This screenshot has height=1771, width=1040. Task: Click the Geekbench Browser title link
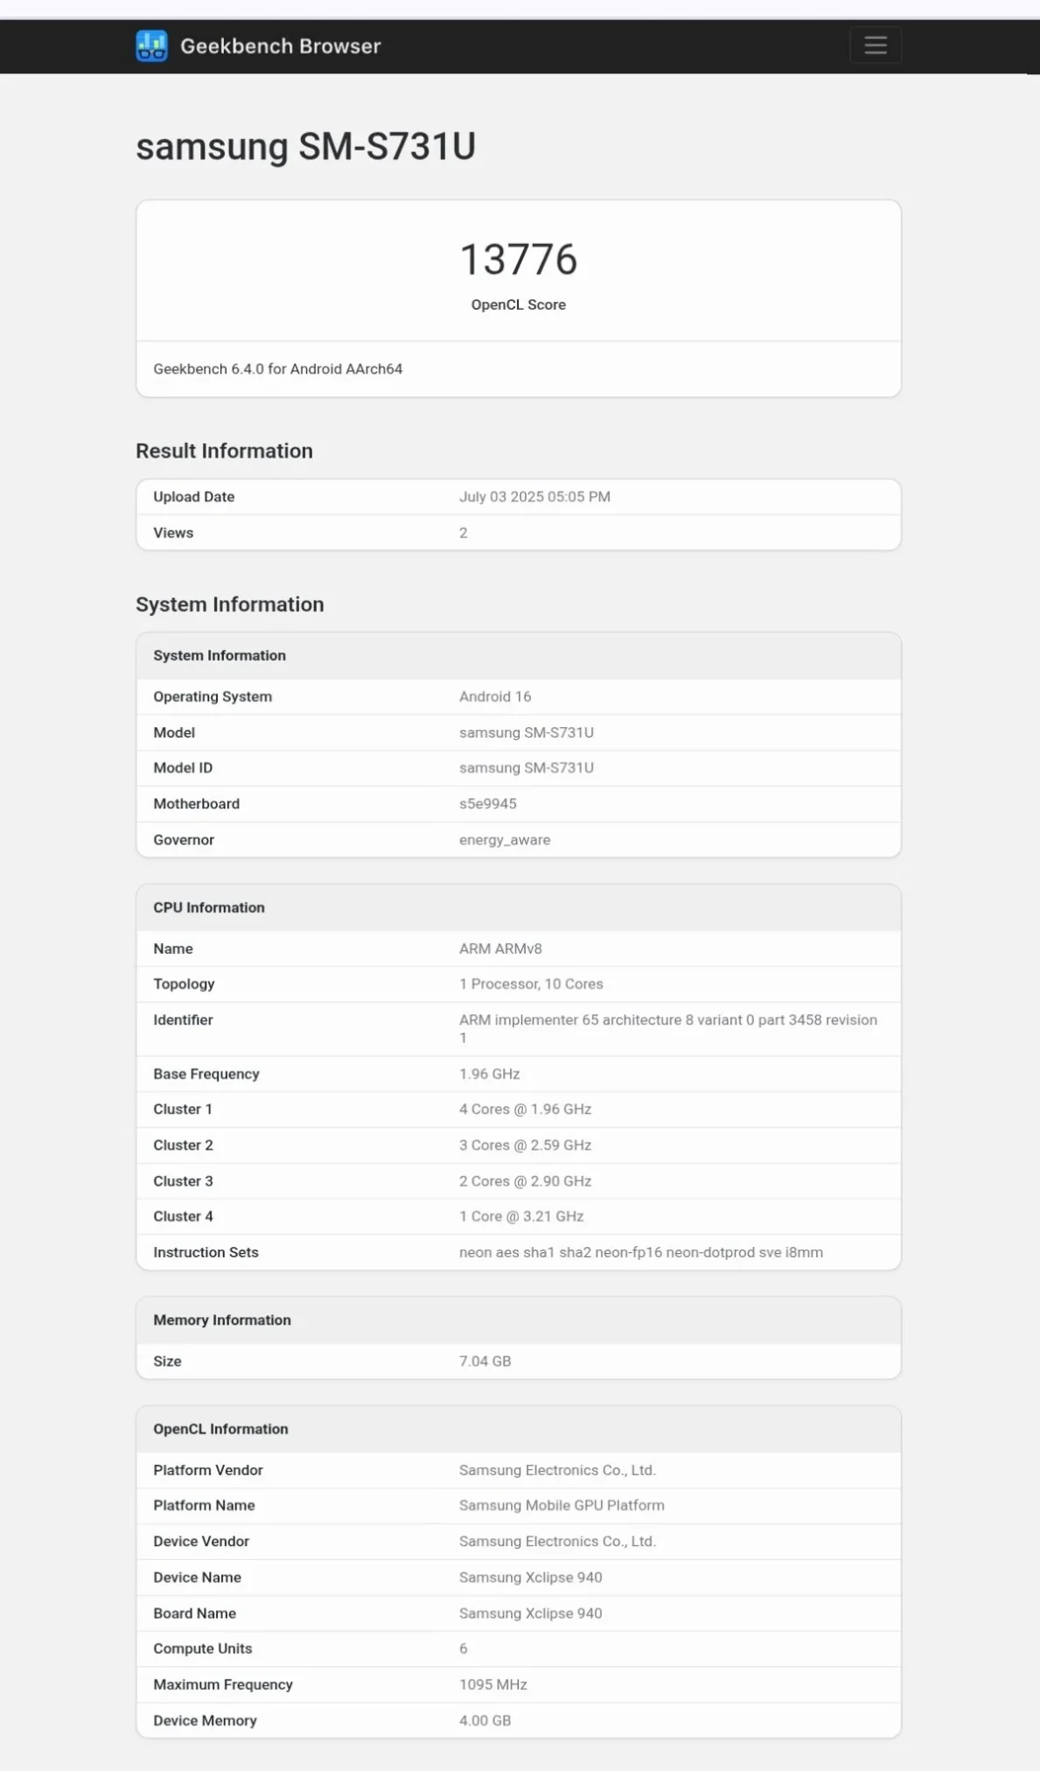tap(280, 46)
